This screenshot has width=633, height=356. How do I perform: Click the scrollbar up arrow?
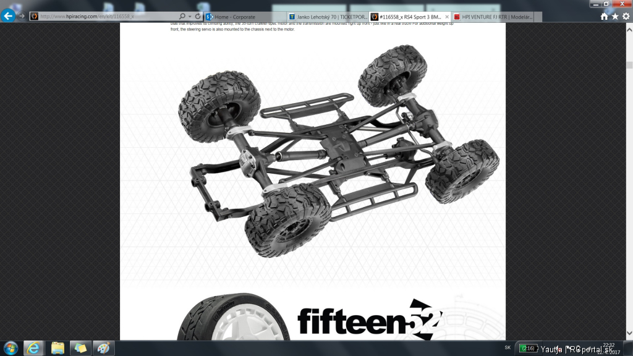(x=629, y=30)
